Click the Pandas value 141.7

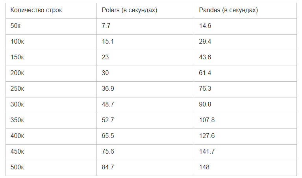208,152
